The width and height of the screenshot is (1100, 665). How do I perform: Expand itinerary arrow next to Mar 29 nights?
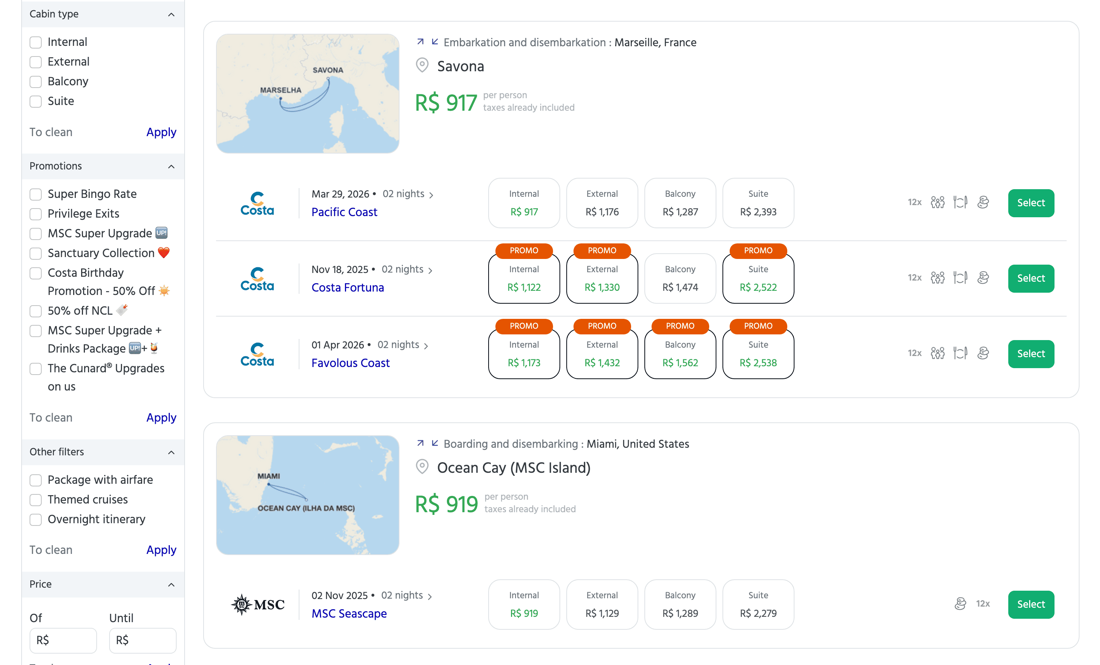coord(431,195)
